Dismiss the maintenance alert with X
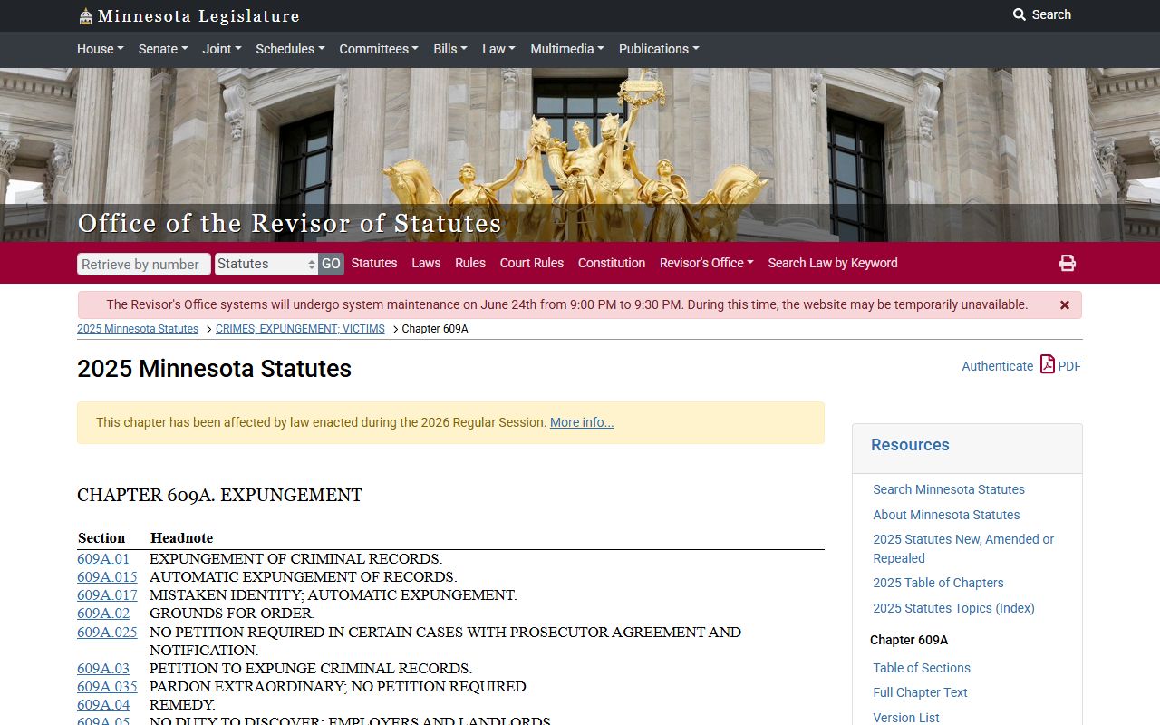 [x=1065, y=305]
